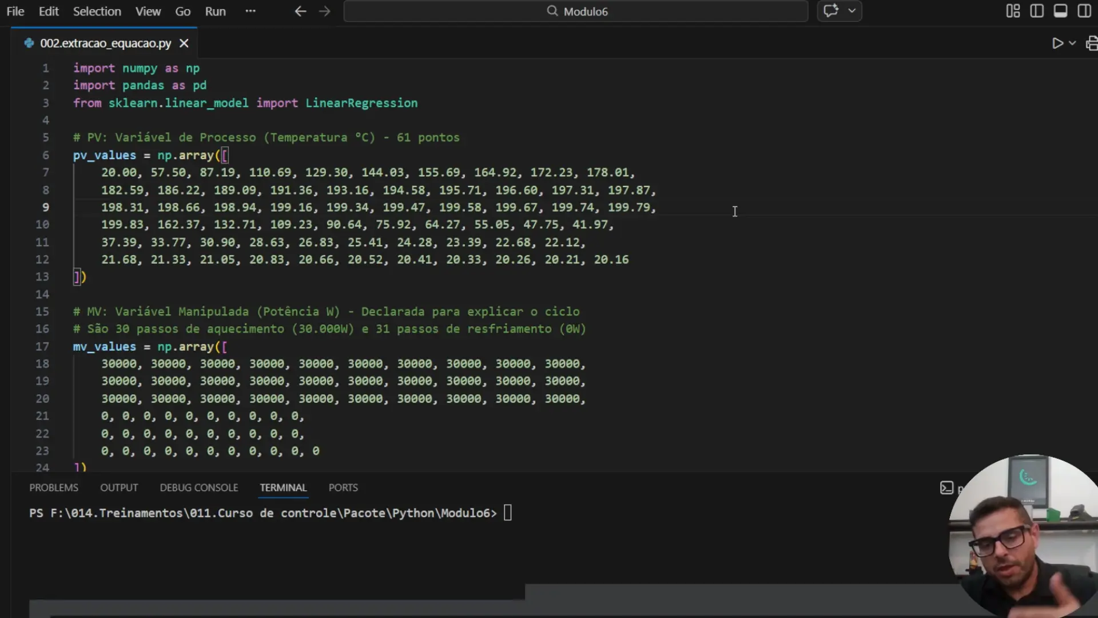Run the Python file with play icon
This screenshot has height=618, width=1098.
[x=1057, y=43]
